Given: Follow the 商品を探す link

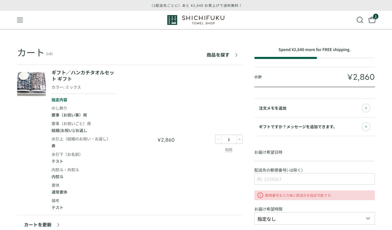Looking at the screenshot, I should point(222,55).
